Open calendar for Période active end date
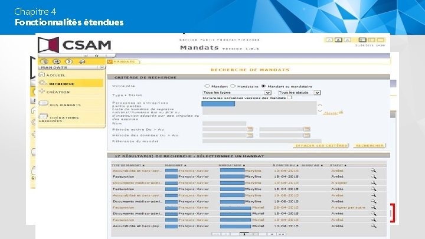Viewport: 425px width, 239px height. tap(306, 129)
